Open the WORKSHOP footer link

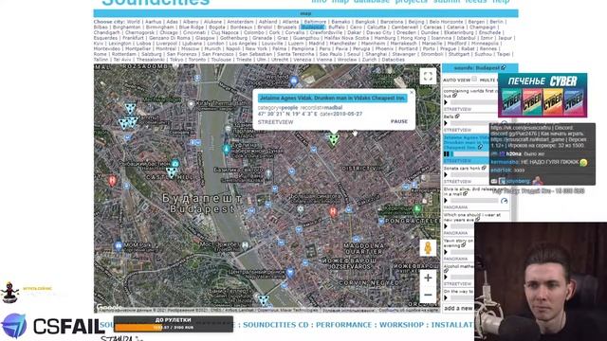pyautogui.click(x=401, y=325)
